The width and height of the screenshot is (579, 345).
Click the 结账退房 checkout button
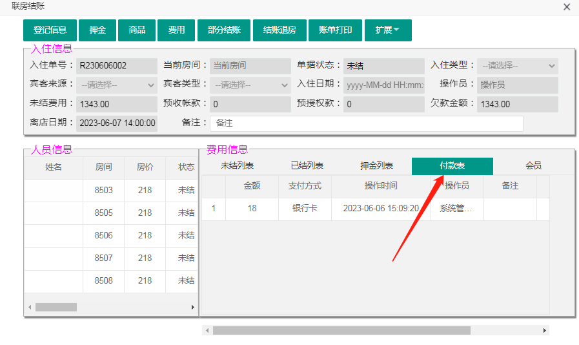pos(279,30)
